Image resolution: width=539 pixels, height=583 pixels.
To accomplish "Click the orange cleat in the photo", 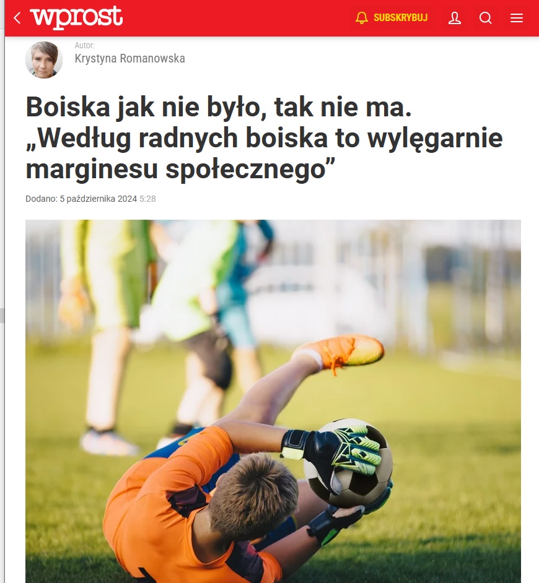I will tap(343, 352).
